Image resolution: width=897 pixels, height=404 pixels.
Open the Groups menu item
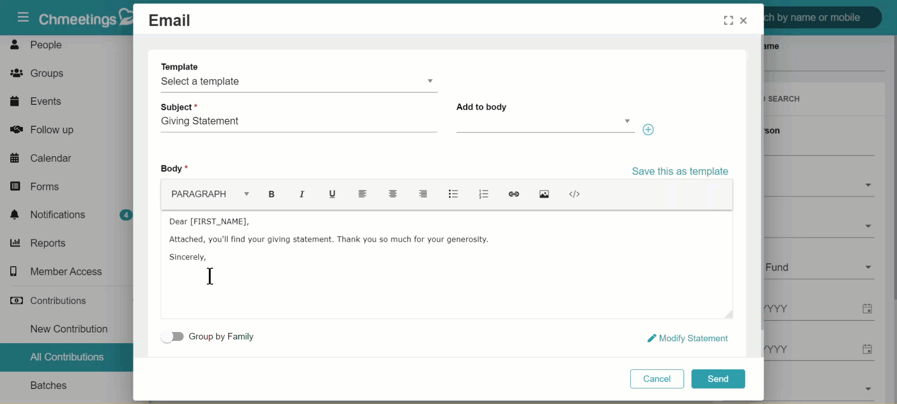[x=47, y=73]
